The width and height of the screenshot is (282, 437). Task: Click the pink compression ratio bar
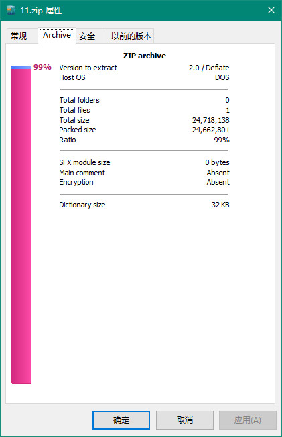click(x=21, y=226)
